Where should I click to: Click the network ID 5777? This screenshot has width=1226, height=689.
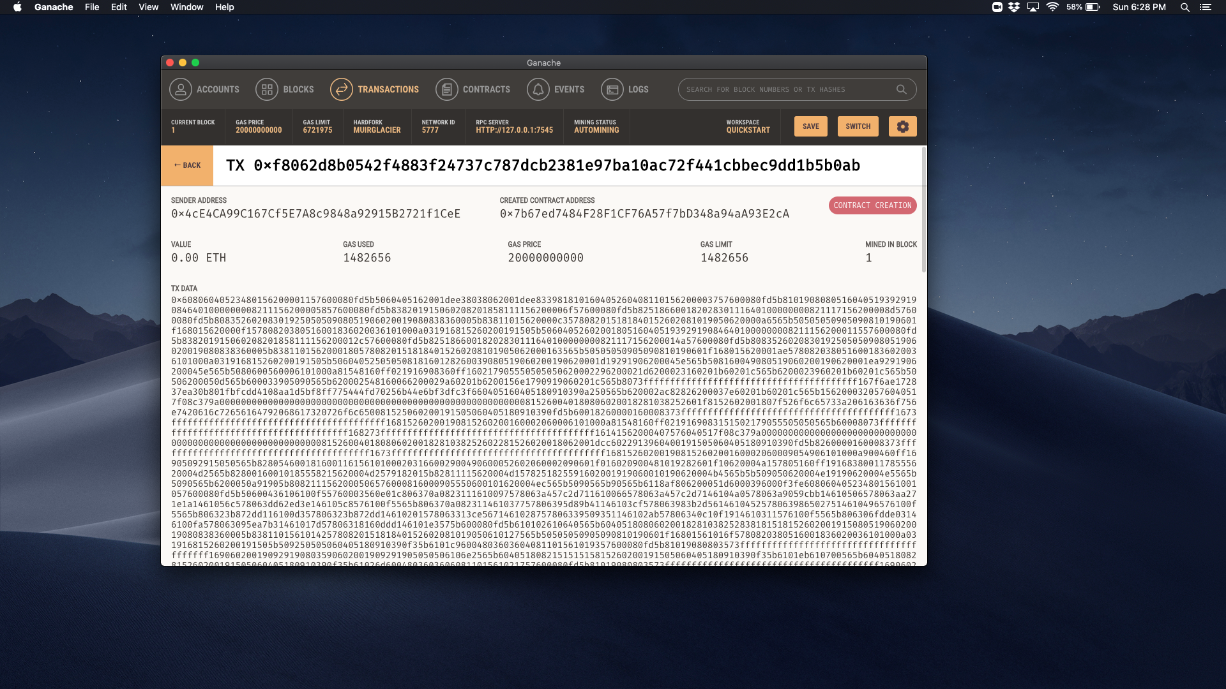click(430, 130)
